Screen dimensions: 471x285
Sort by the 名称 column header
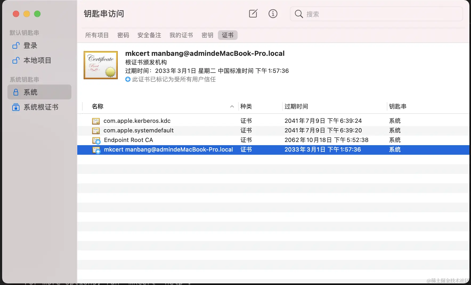click(x=98, y=106)
